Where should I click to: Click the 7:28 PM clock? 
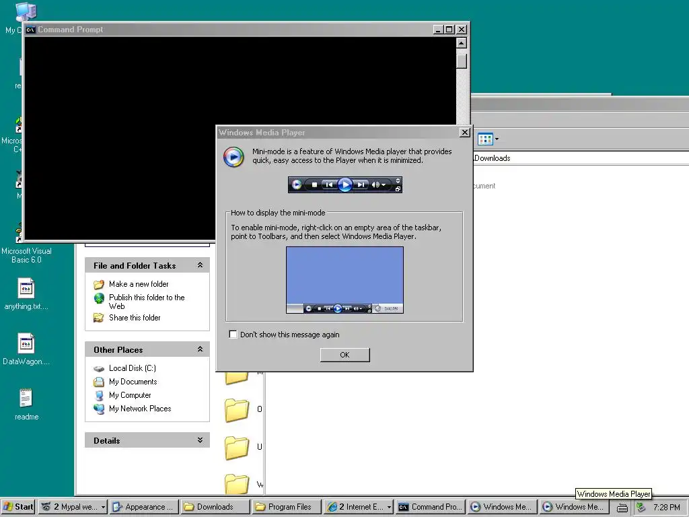(x=667, y=508)
